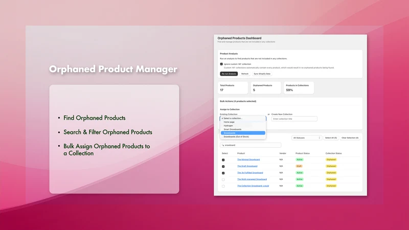
Task: Click the Sync Shopify Data button
Action: (x=262, y=74)
